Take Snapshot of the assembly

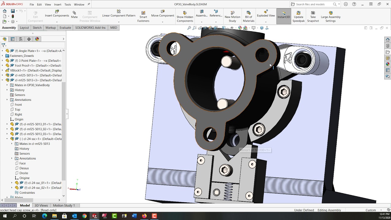(x=313, y=16)
